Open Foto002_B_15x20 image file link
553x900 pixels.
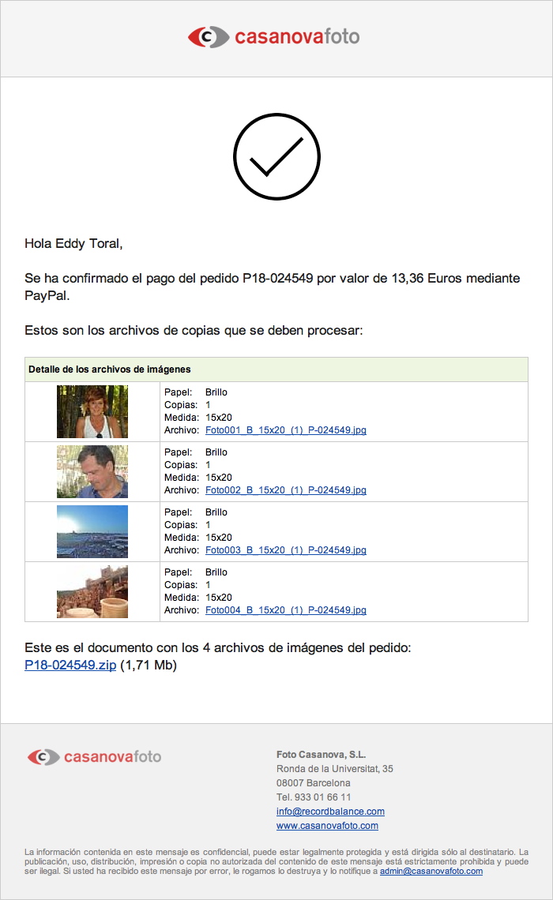point(285,490)
